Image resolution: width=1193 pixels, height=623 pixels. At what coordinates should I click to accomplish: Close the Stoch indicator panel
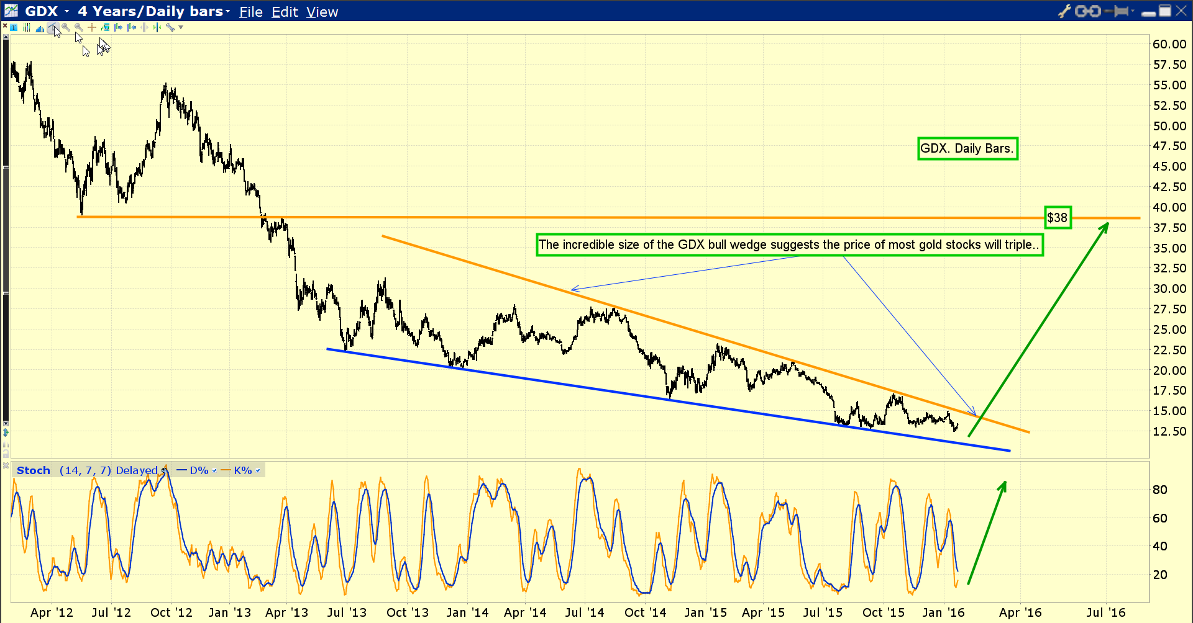click(6, 465)
